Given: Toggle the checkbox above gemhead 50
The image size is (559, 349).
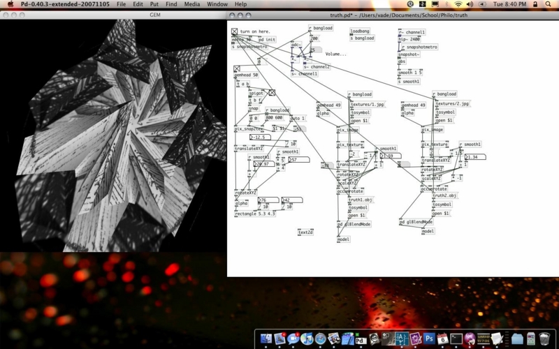Looking at the screenshot, I should click(237, 68).
